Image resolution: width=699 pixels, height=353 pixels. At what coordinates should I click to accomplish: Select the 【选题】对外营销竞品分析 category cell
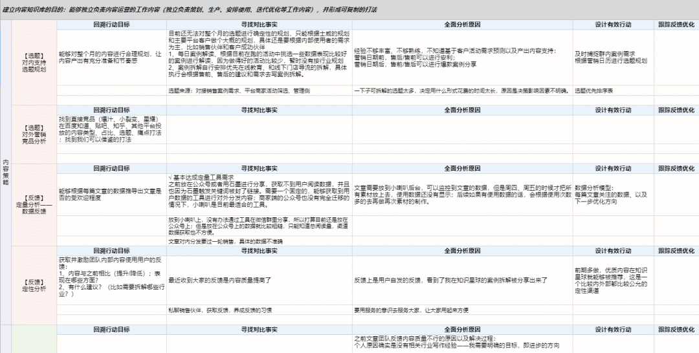coord(34,136)
